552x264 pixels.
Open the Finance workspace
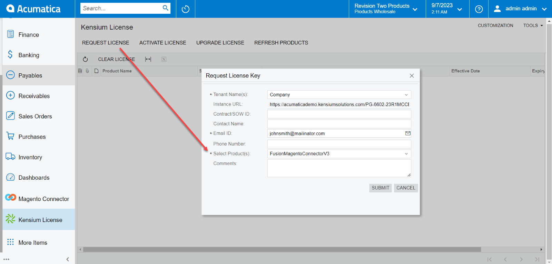click(39, 34)
